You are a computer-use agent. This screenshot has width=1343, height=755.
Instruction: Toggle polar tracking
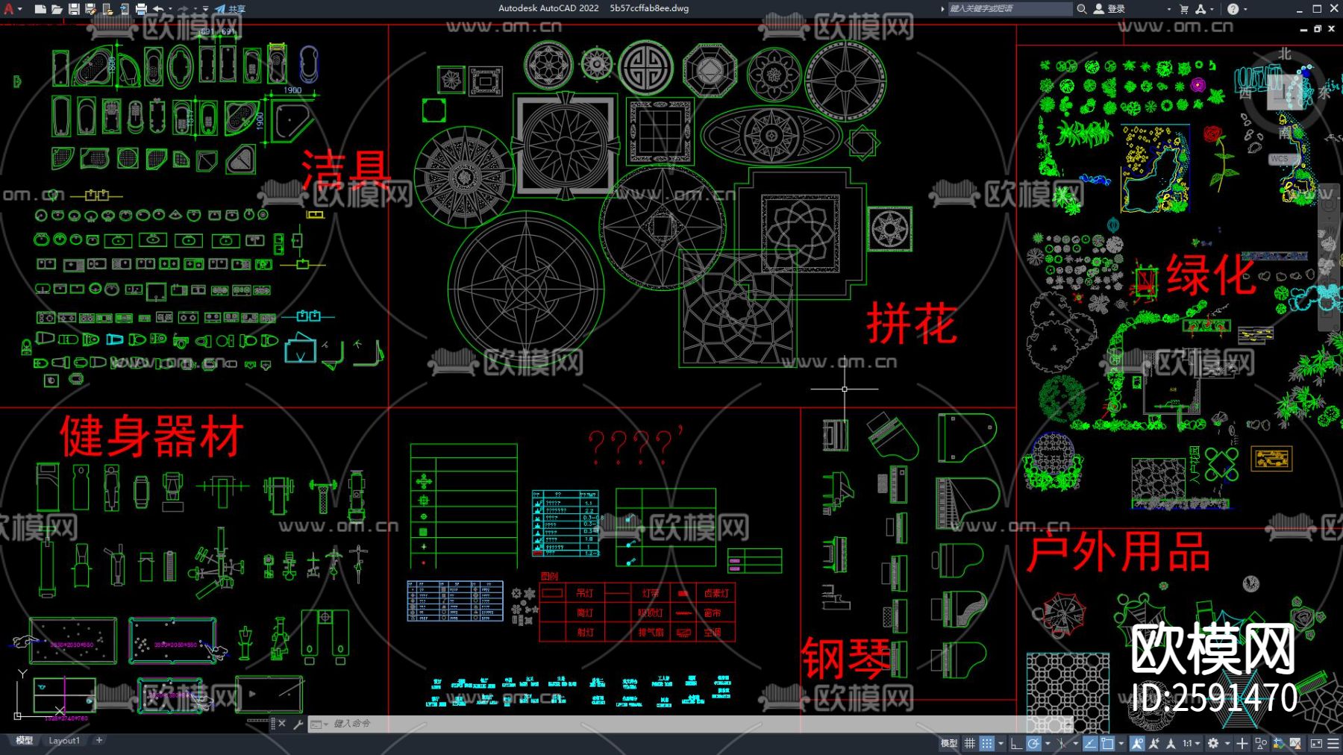tap(1033, 743)
